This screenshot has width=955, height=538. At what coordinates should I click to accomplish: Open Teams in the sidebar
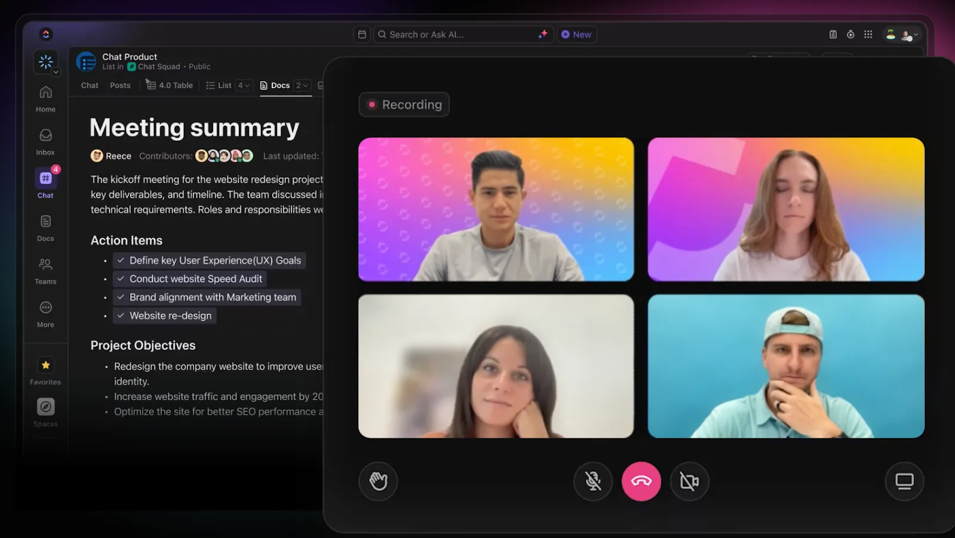coord(45,271)
